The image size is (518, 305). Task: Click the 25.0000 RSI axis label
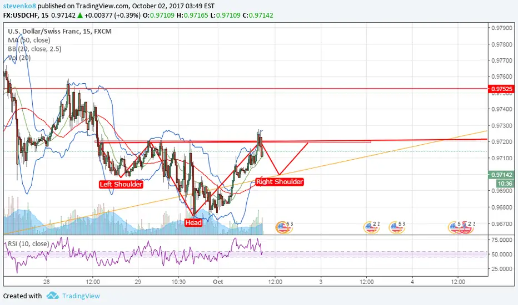click(x=502, y=269)
